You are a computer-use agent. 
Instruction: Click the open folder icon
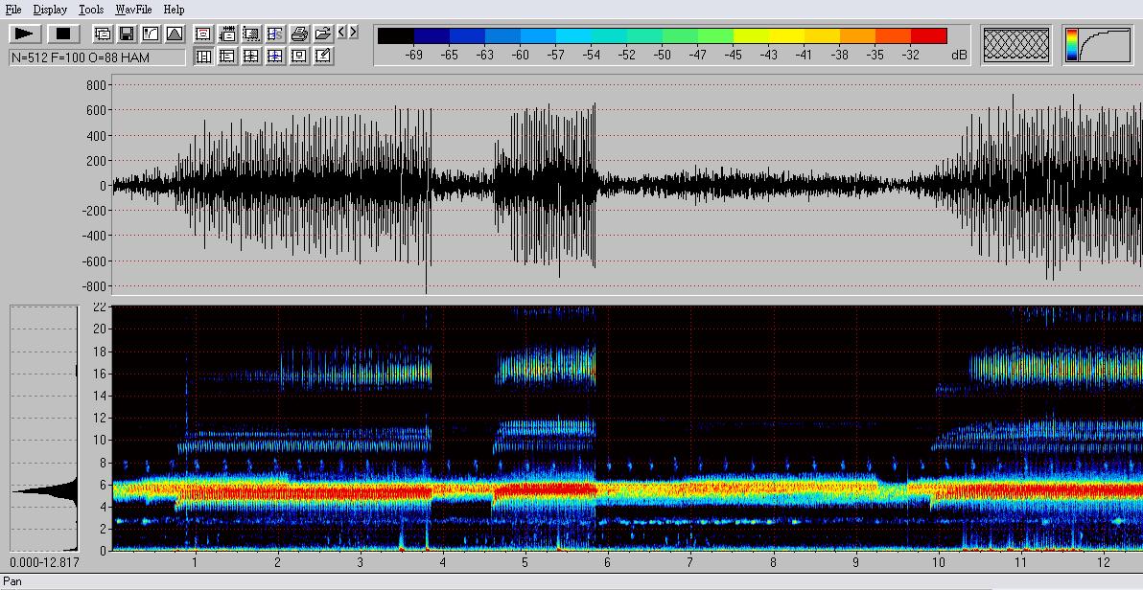click(x=323, y=34)
